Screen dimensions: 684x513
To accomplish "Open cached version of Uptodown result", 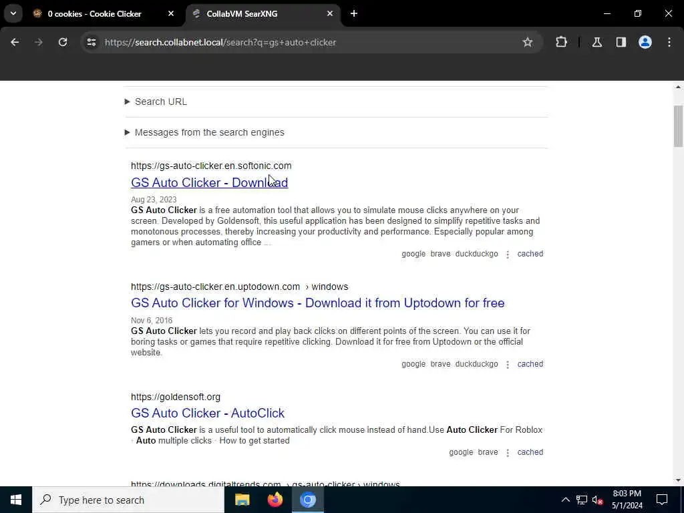I will [x=530, y=364].
